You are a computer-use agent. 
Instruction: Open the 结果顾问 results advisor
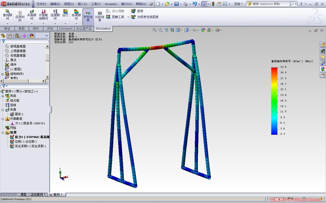coord(76,15)
